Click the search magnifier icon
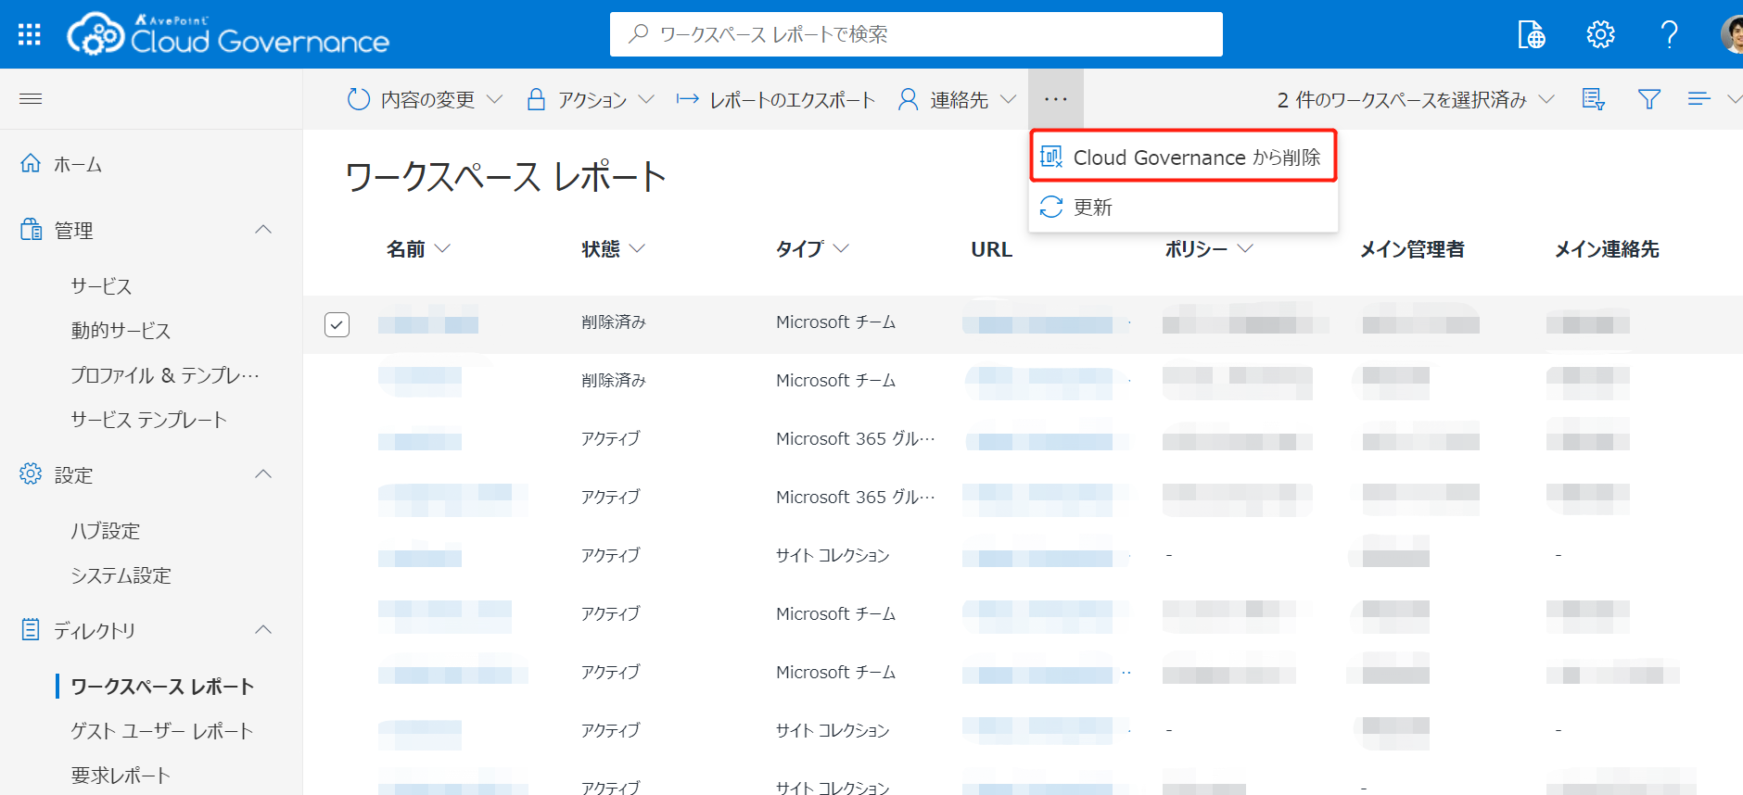 (x=638, y=34)
